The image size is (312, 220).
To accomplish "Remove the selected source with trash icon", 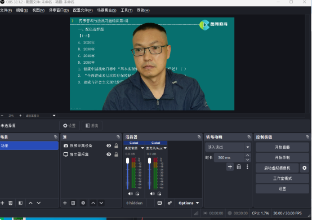I will click(73, 203).
